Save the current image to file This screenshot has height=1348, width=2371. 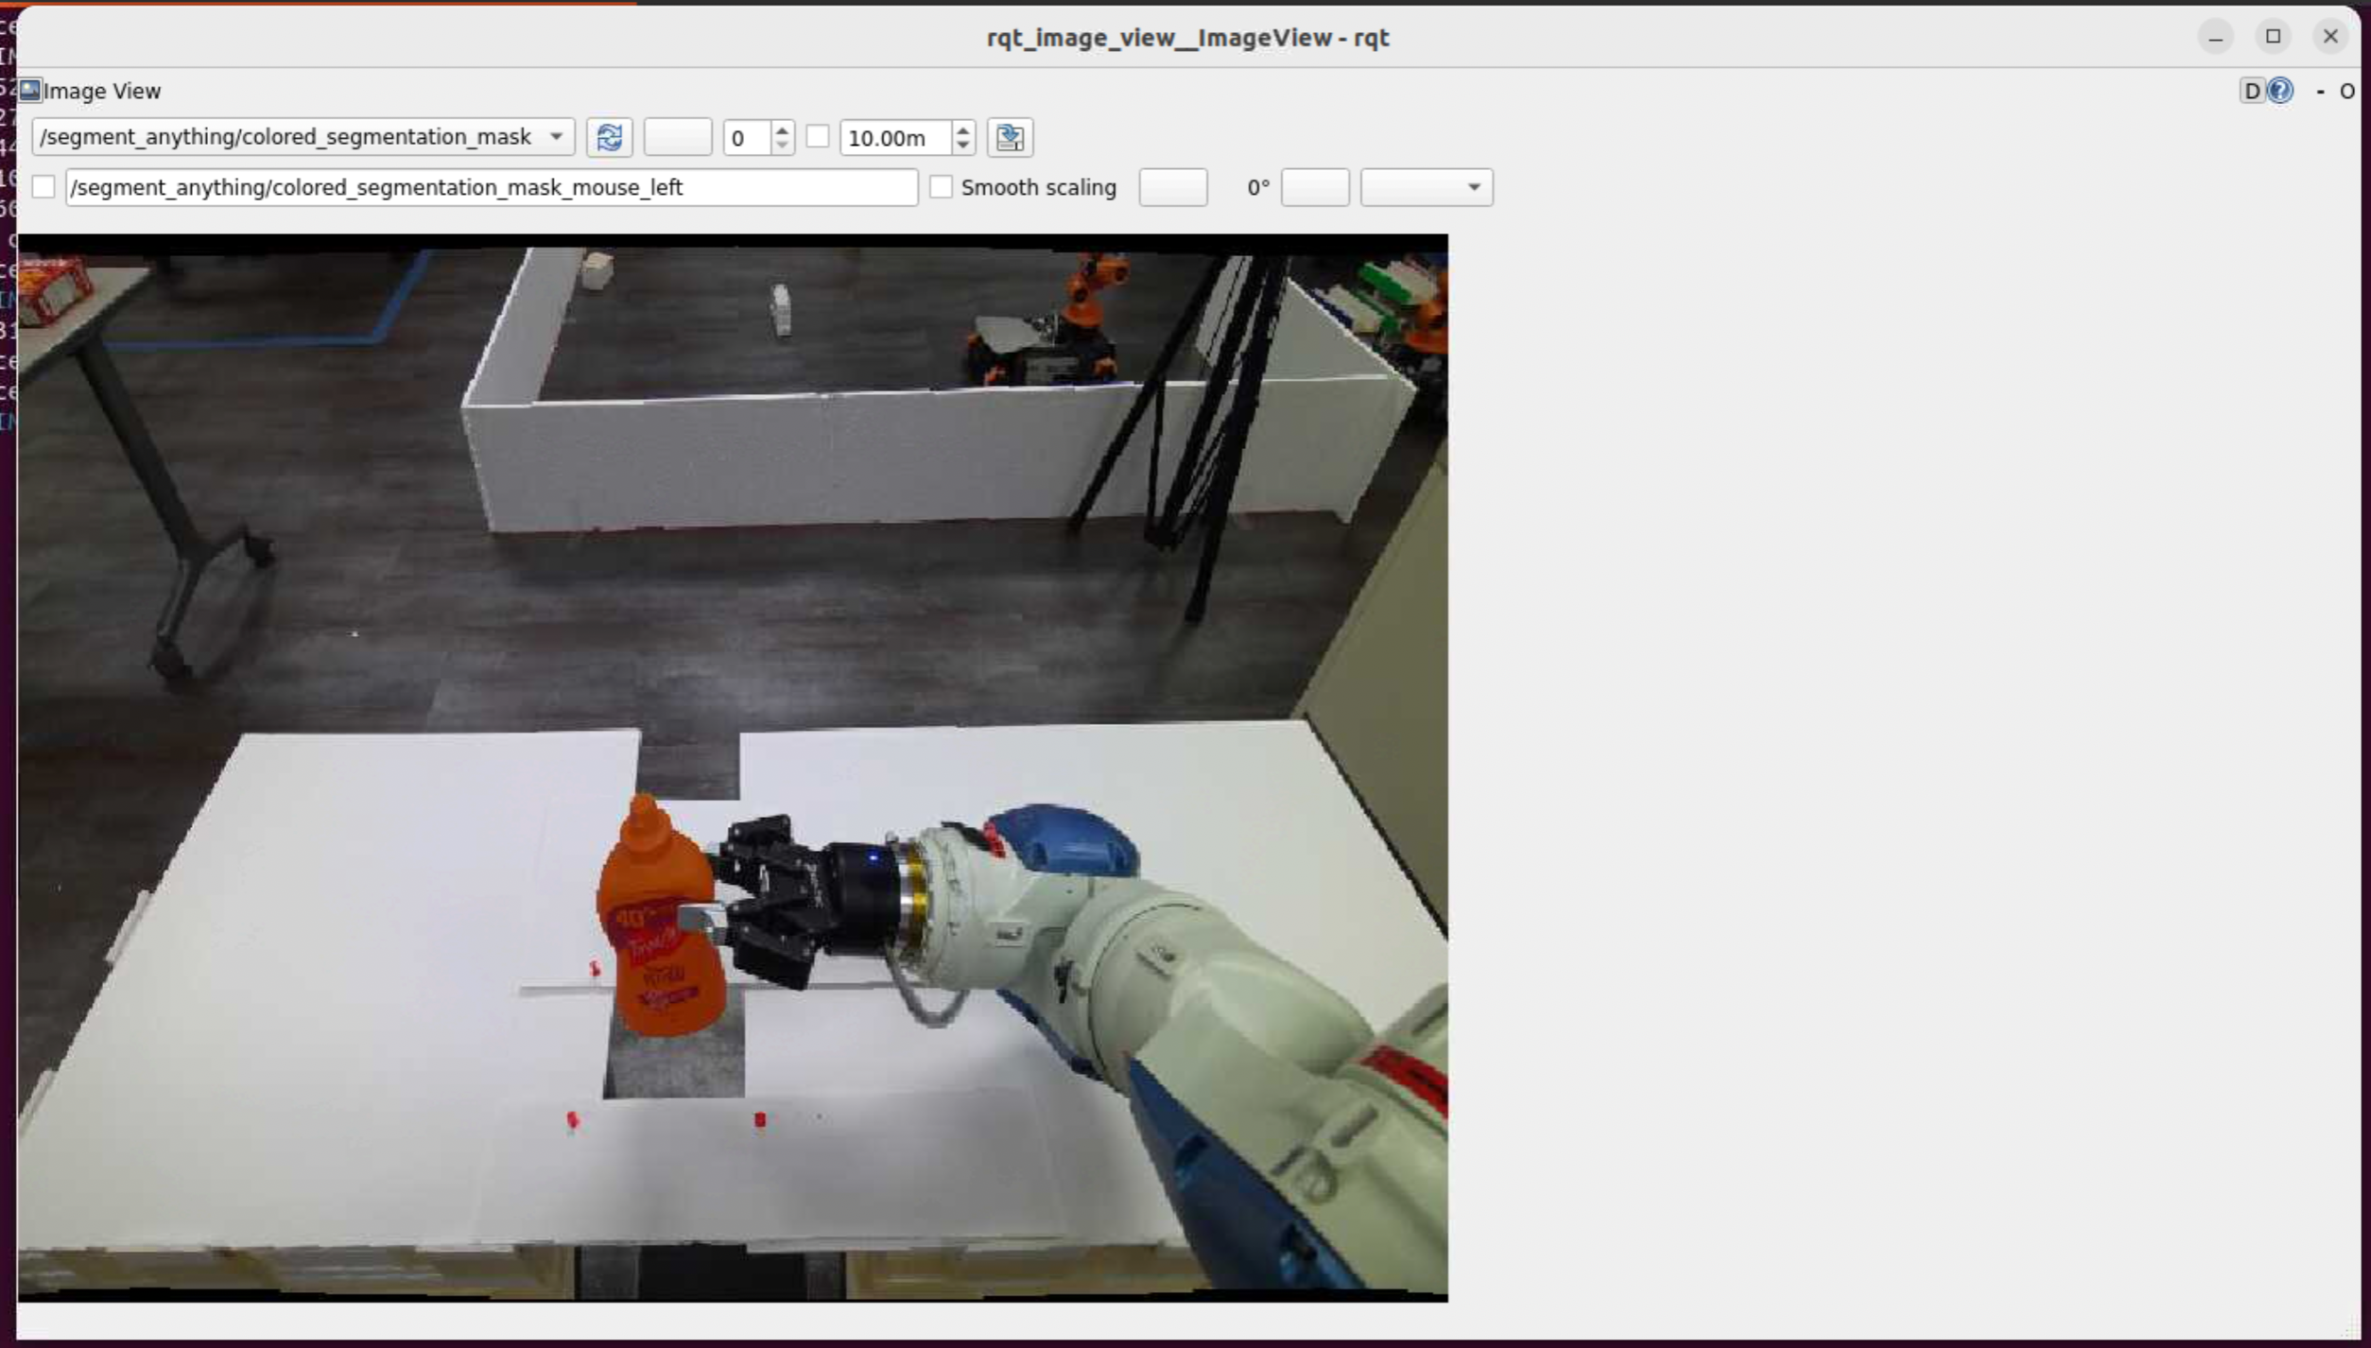point(1010,138)
